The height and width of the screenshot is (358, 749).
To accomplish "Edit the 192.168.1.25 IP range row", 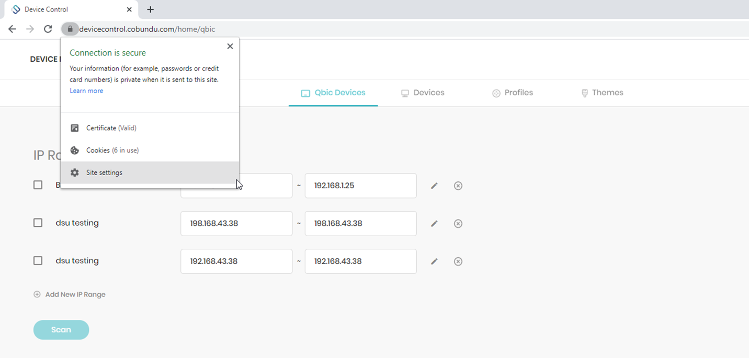I will click(434, 186).
